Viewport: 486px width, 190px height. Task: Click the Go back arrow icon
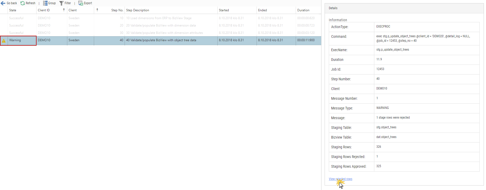3,3
